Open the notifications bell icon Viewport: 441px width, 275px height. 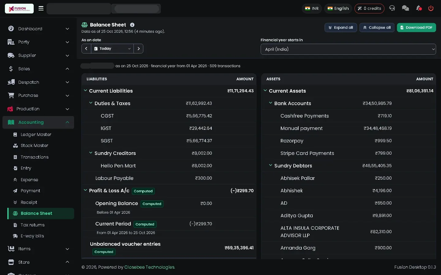tap(419, 8)
